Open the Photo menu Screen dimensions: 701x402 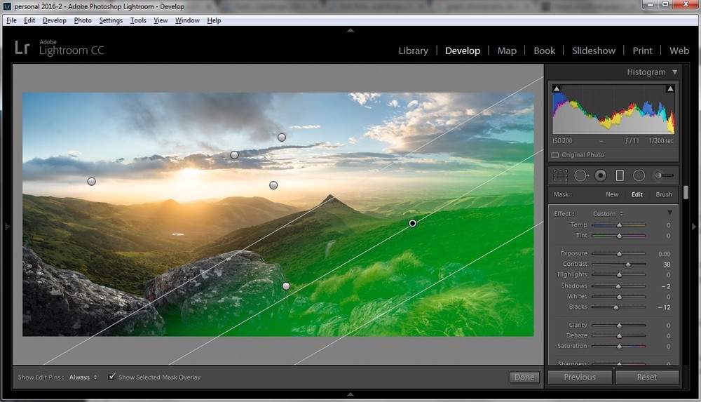(83, 20)
